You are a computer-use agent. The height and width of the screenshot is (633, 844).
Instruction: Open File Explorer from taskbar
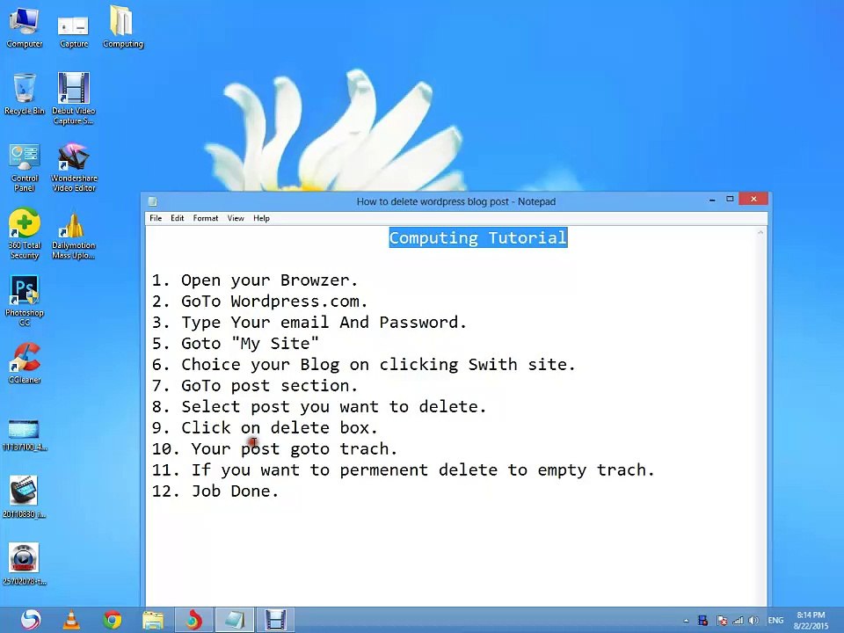[x=153, y=620]
